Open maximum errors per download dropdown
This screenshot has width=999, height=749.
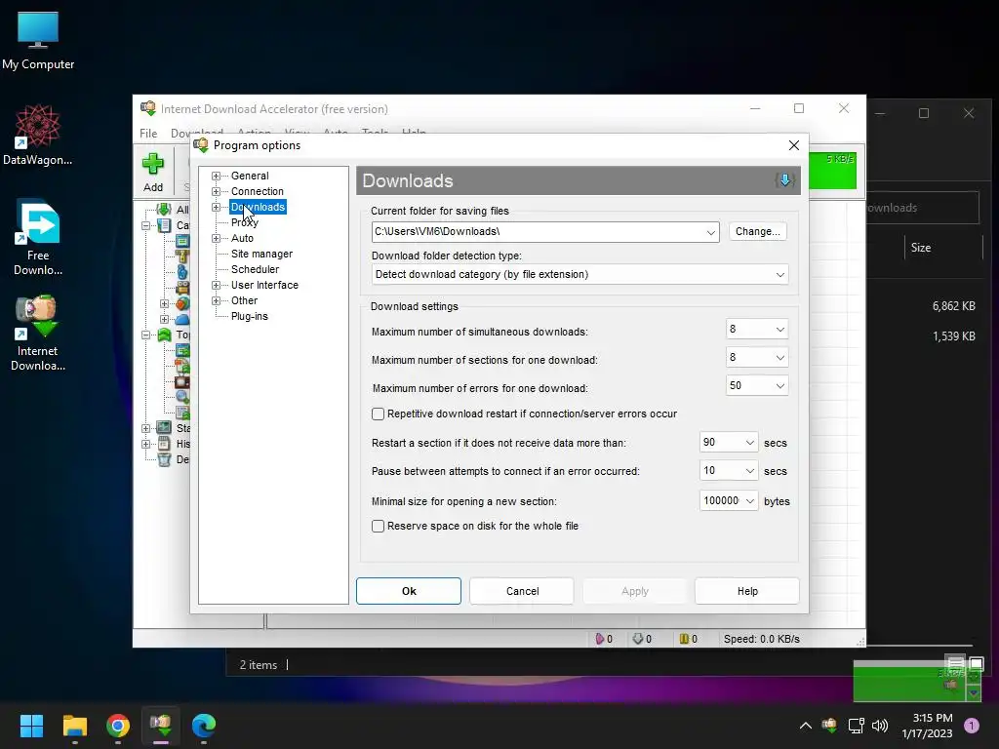[x=779, y=385]
